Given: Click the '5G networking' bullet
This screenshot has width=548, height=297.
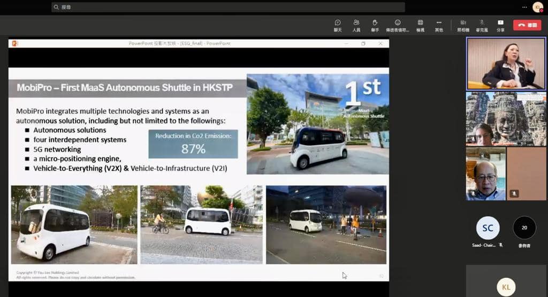Looking at the screenshot, I should pyautogui.click(x=57, y=150).
